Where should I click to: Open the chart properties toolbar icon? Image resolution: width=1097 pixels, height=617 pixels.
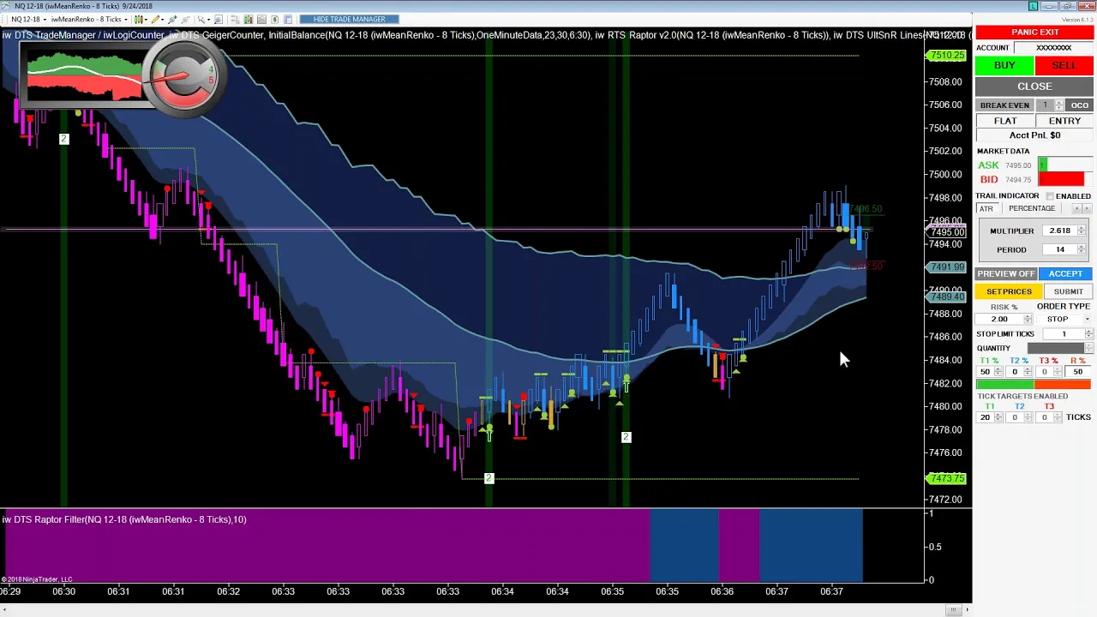coord(288,19)
